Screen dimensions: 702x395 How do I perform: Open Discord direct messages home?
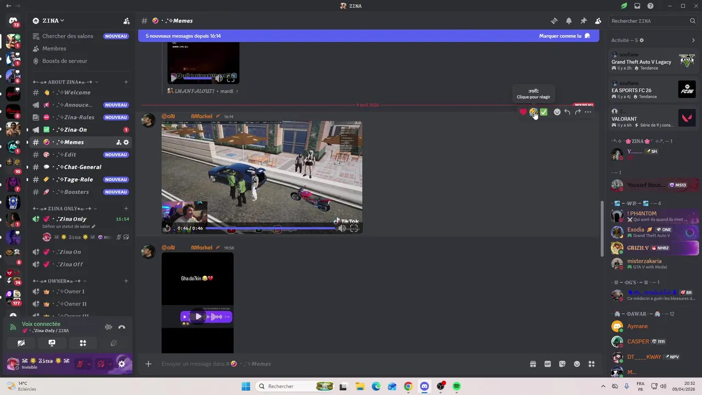point(13,21)
